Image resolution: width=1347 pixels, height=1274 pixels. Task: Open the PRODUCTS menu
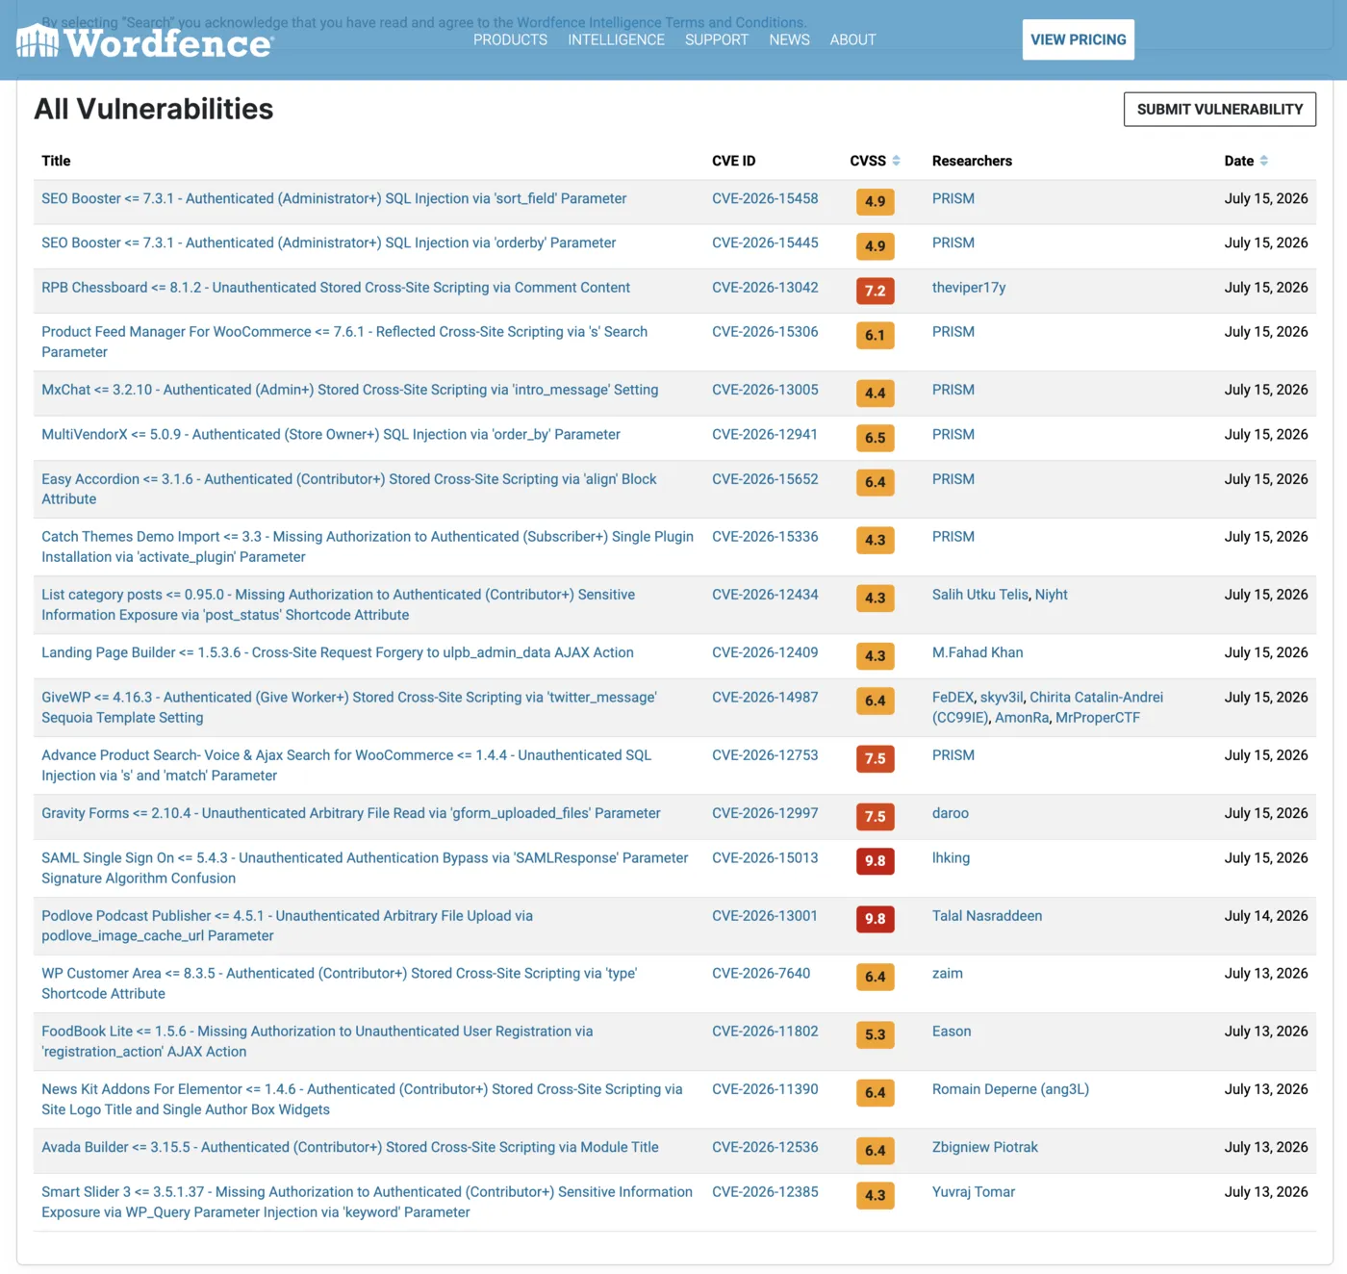pos(510,39)
